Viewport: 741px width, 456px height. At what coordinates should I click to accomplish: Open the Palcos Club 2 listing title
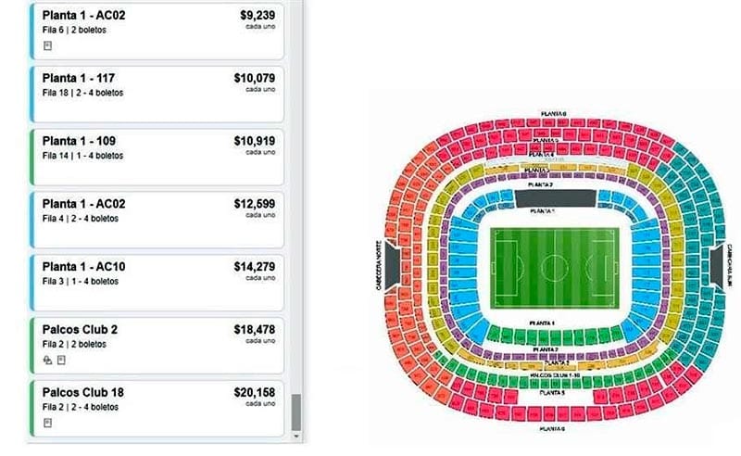80,330
